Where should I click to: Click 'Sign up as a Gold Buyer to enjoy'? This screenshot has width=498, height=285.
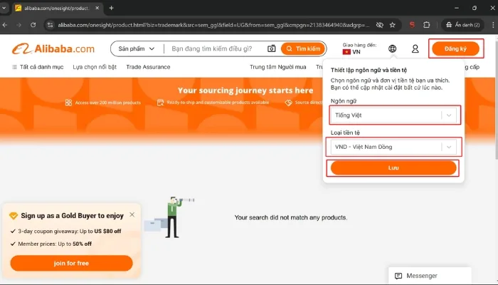[x=72, y=216]
